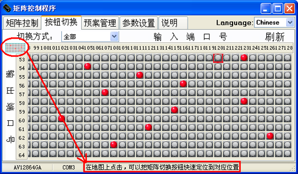Toggle the red node input 105 output 54
The height and width of the screenshot is (174, 298).
tap(88, 66)
